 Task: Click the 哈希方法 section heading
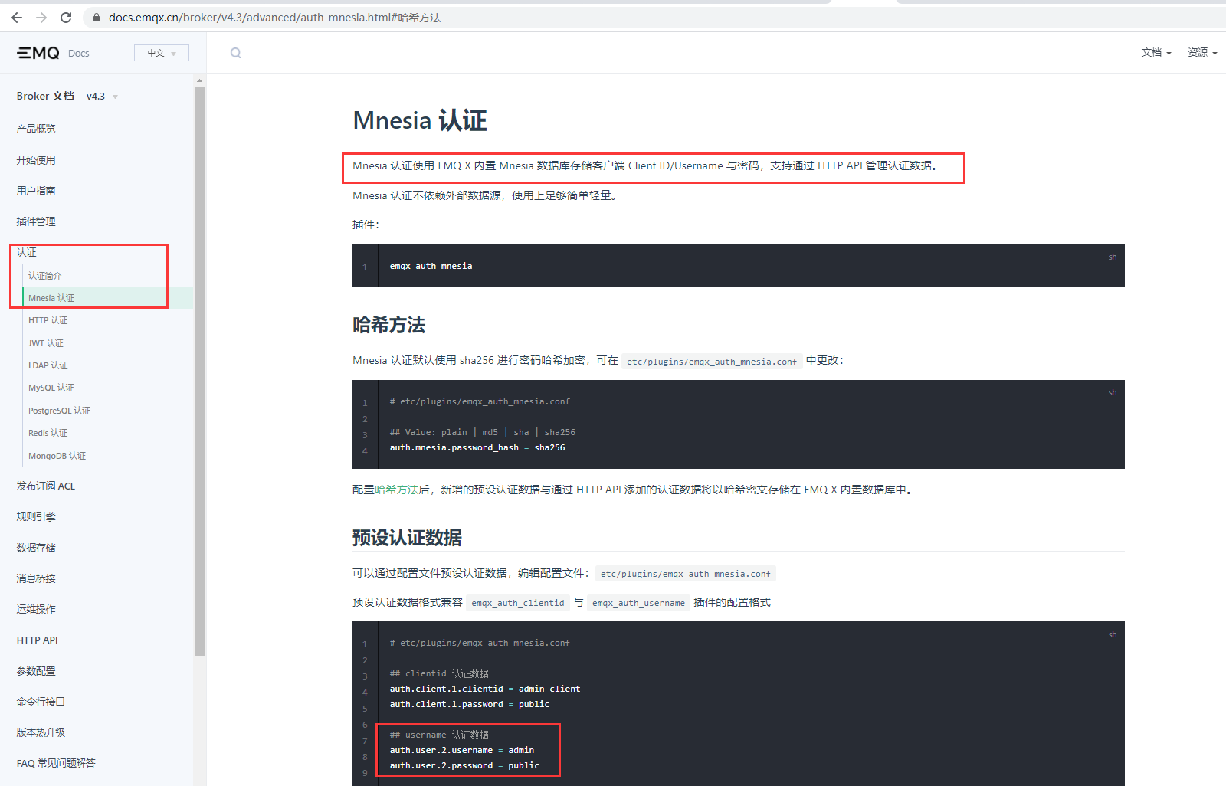click(x=388, y=325)
